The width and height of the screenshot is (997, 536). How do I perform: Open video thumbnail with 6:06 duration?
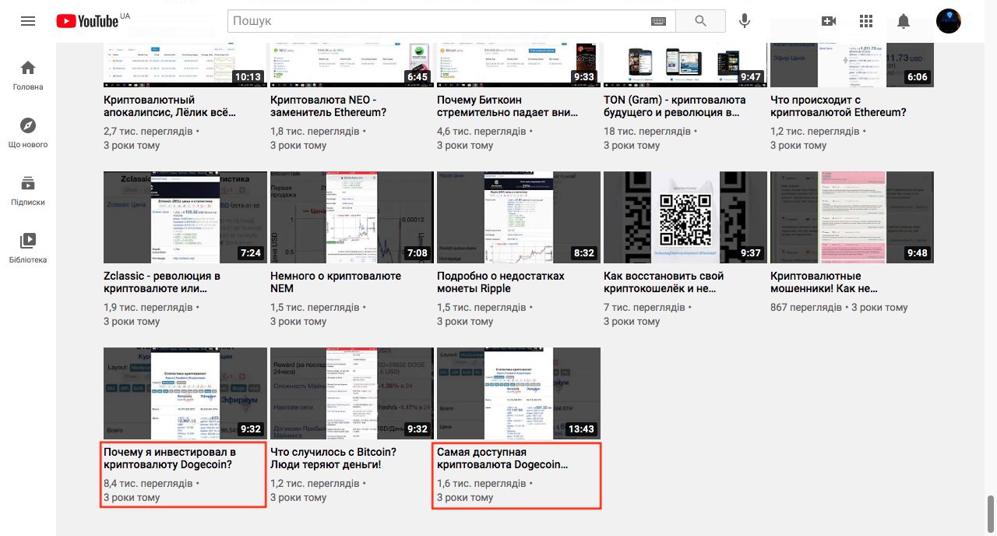tap(852, 64)
